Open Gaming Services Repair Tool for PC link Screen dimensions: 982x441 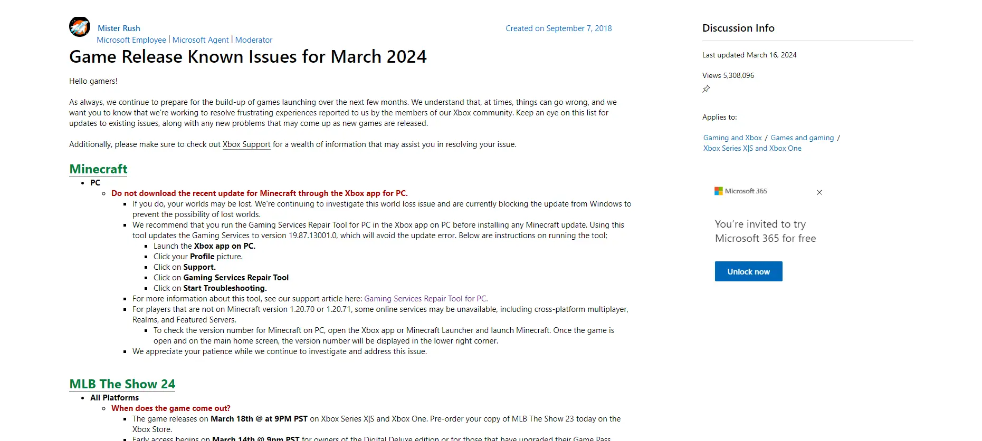[x=426, y=299]
